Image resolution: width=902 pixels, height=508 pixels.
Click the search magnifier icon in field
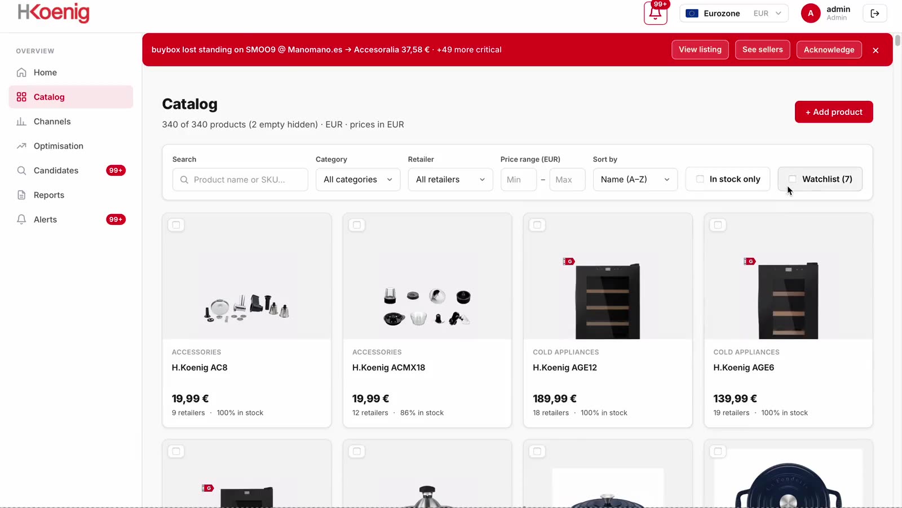pyautogui.click(x=184, y=180)
